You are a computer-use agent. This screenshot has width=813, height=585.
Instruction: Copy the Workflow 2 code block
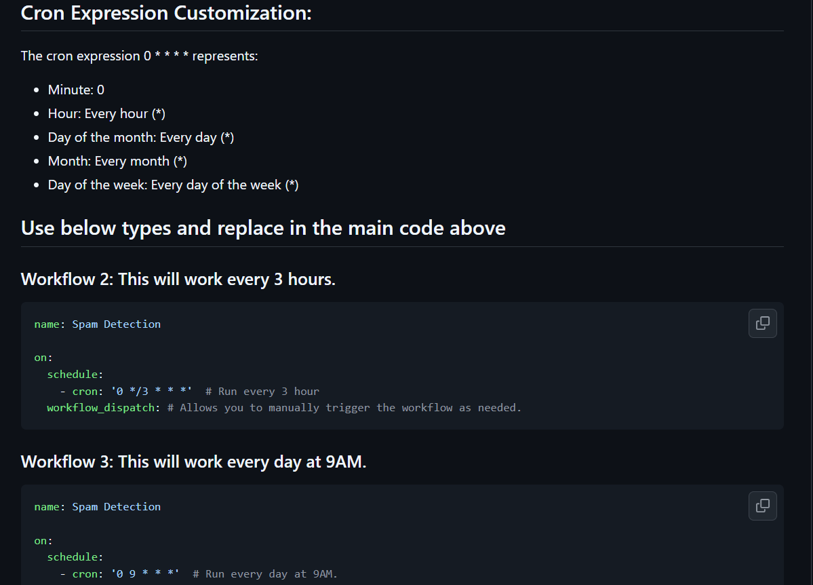(762, 323)
